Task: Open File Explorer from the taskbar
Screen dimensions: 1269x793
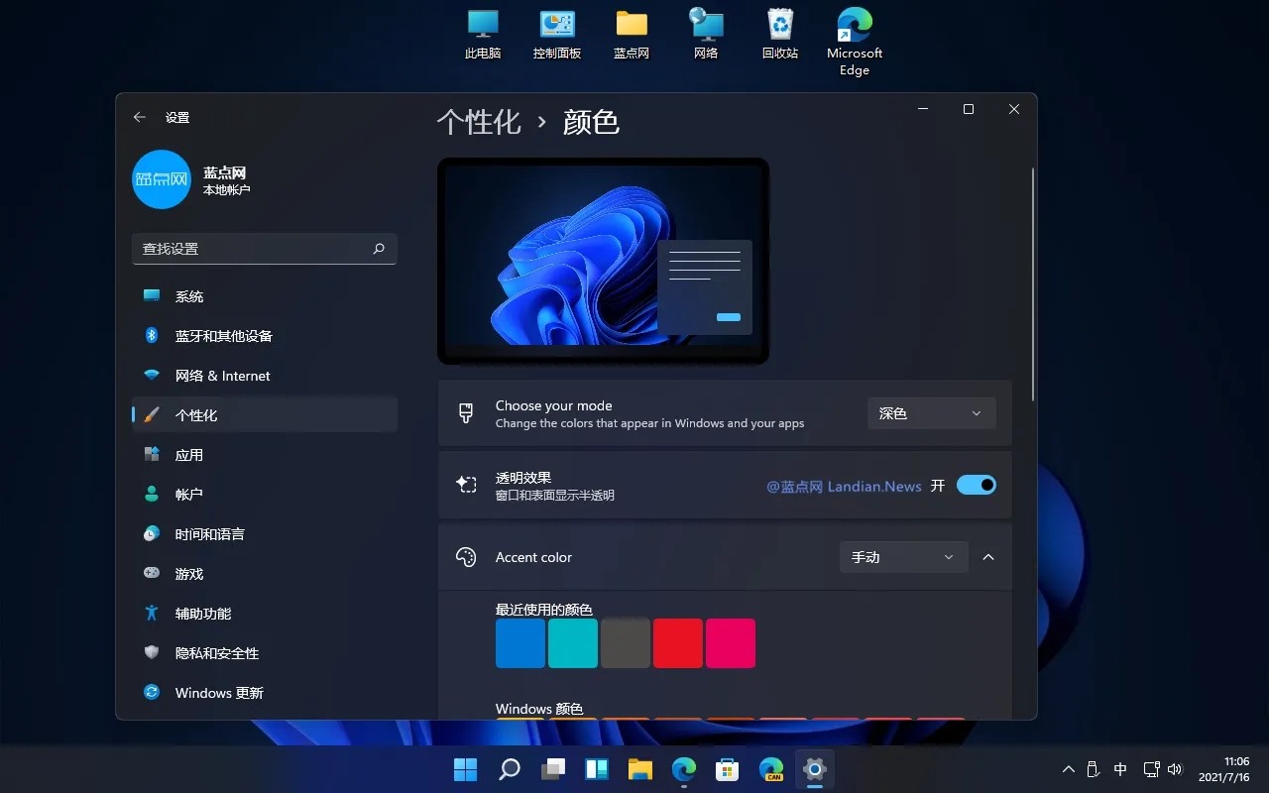Action: (640, 769)
